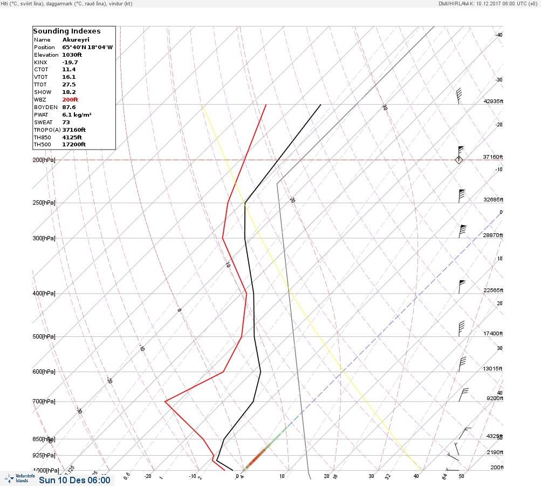Click the wind barb at 200ft

[x=452, y=469]
